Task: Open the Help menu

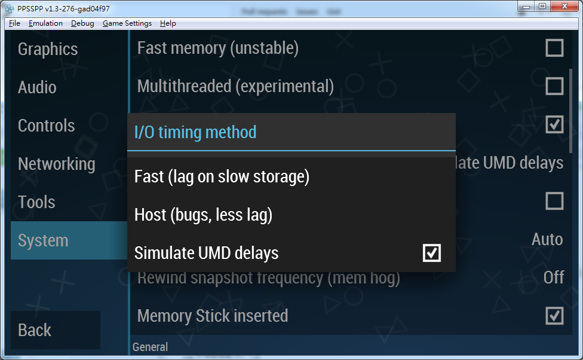Action: [x=168, y=23]
